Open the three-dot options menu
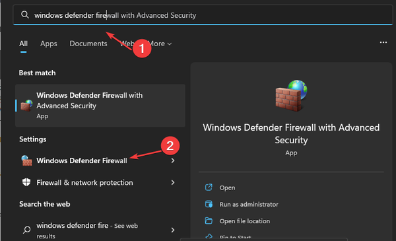This screenshot has height=241, width=396. pyautogui.click(x=383, y=42)
